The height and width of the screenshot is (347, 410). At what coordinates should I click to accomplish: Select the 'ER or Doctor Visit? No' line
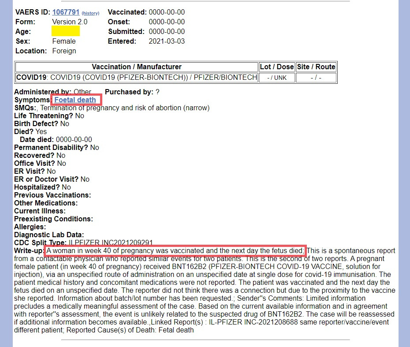[52, 179]
